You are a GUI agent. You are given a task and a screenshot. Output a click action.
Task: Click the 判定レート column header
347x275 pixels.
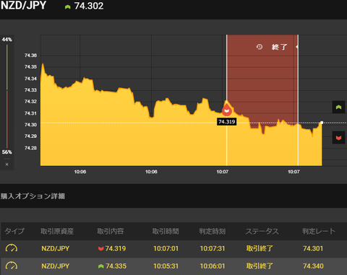(x=319, y=231)
